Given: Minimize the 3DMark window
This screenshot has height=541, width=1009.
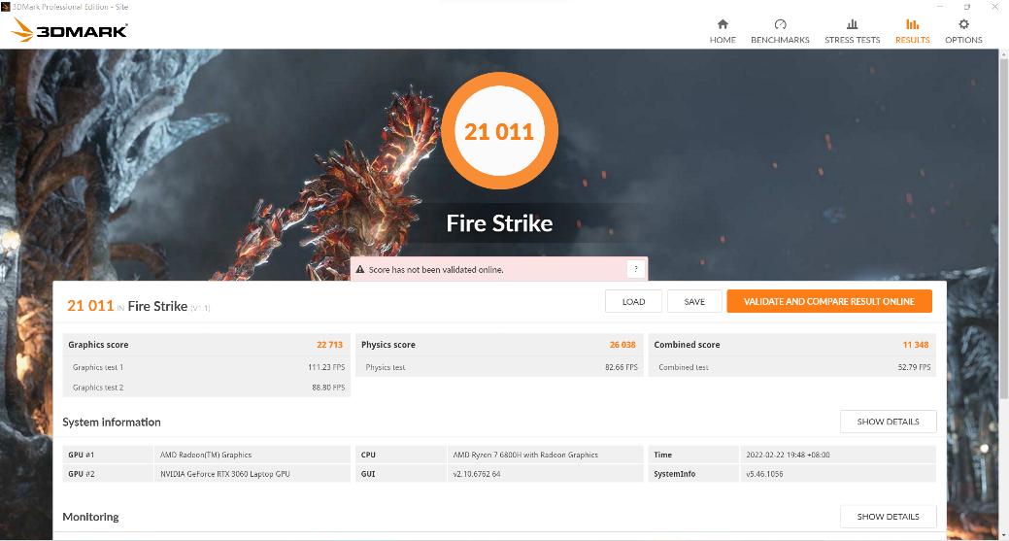Looking at the screenshot, I should point(940,7).
